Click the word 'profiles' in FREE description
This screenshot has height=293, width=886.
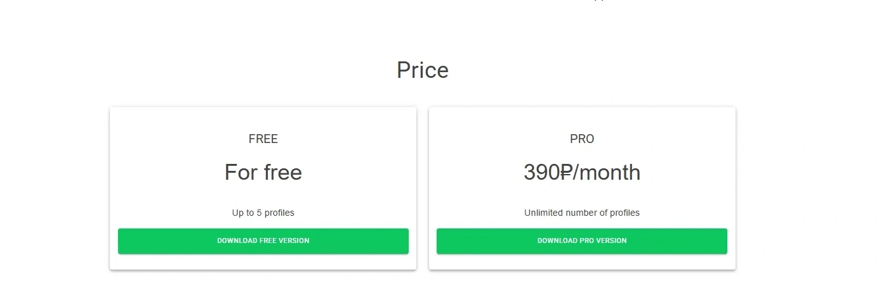pos(279,213)
